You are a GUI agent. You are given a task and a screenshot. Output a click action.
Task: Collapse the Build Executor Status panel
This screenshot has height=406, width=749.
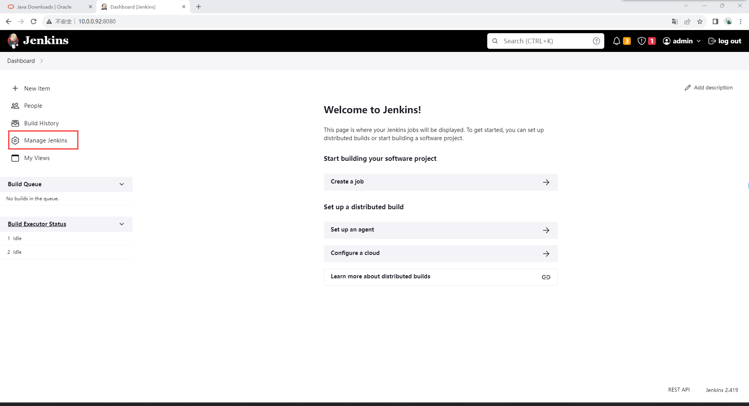click(122, 224)
